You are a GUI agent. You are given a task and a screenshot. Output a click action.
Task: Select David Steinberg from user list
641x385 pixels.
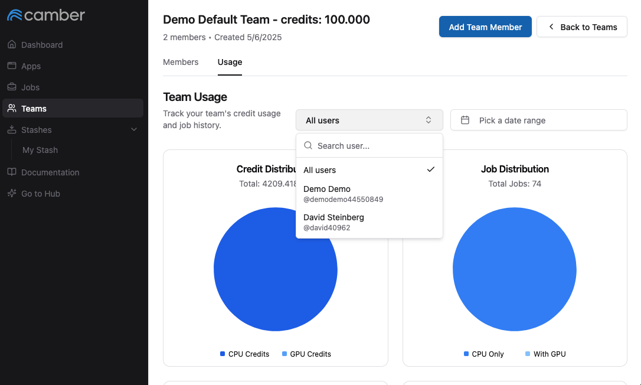369,222
